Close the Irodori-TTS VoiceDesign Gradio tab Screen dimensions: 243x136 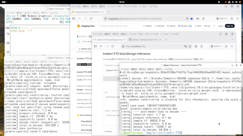coord(125,40)
